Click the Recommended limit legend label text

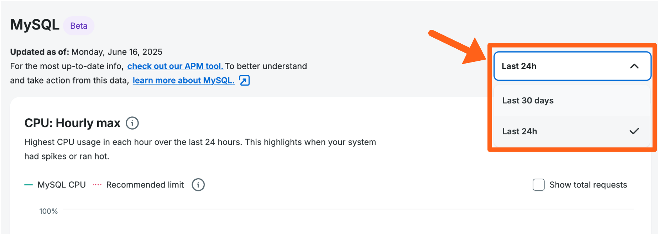(145, 185)
